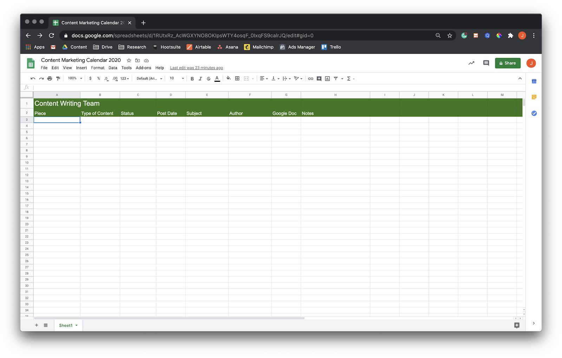Open Google Tasks side panel
562x358 pixels.
click(534, 113)
